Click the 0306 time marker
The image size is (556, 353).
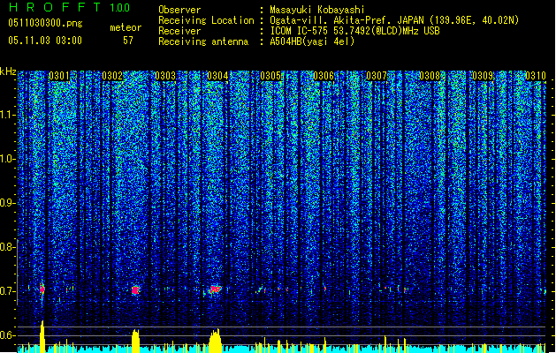click(324, 76)
